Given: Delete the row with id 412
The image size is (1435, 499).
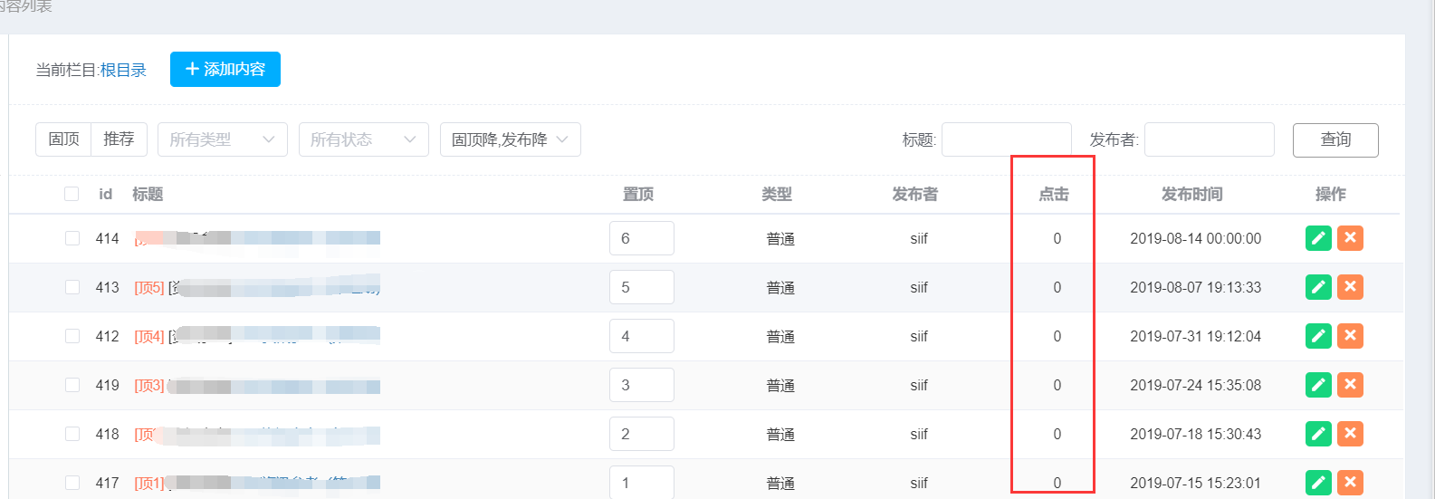Looking at the screenshot, I should [x=1350, y=336].
